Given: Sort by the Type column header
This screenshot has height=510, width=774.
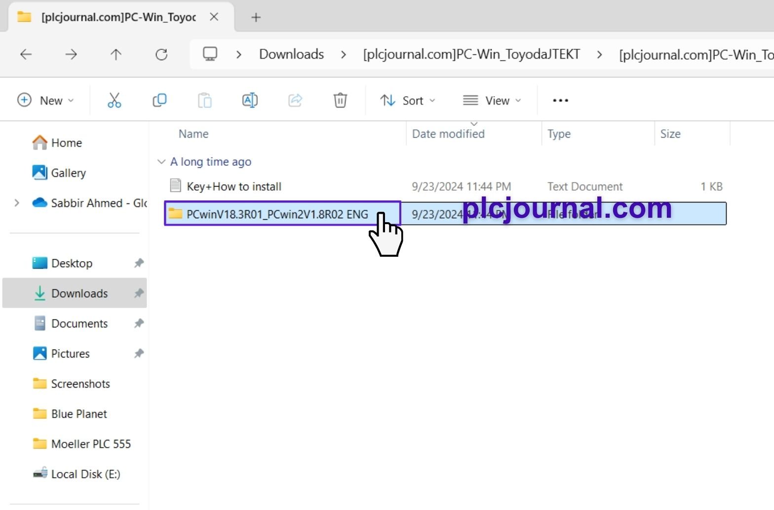Looking at the screenshot, I should click(x=559, y=134).
